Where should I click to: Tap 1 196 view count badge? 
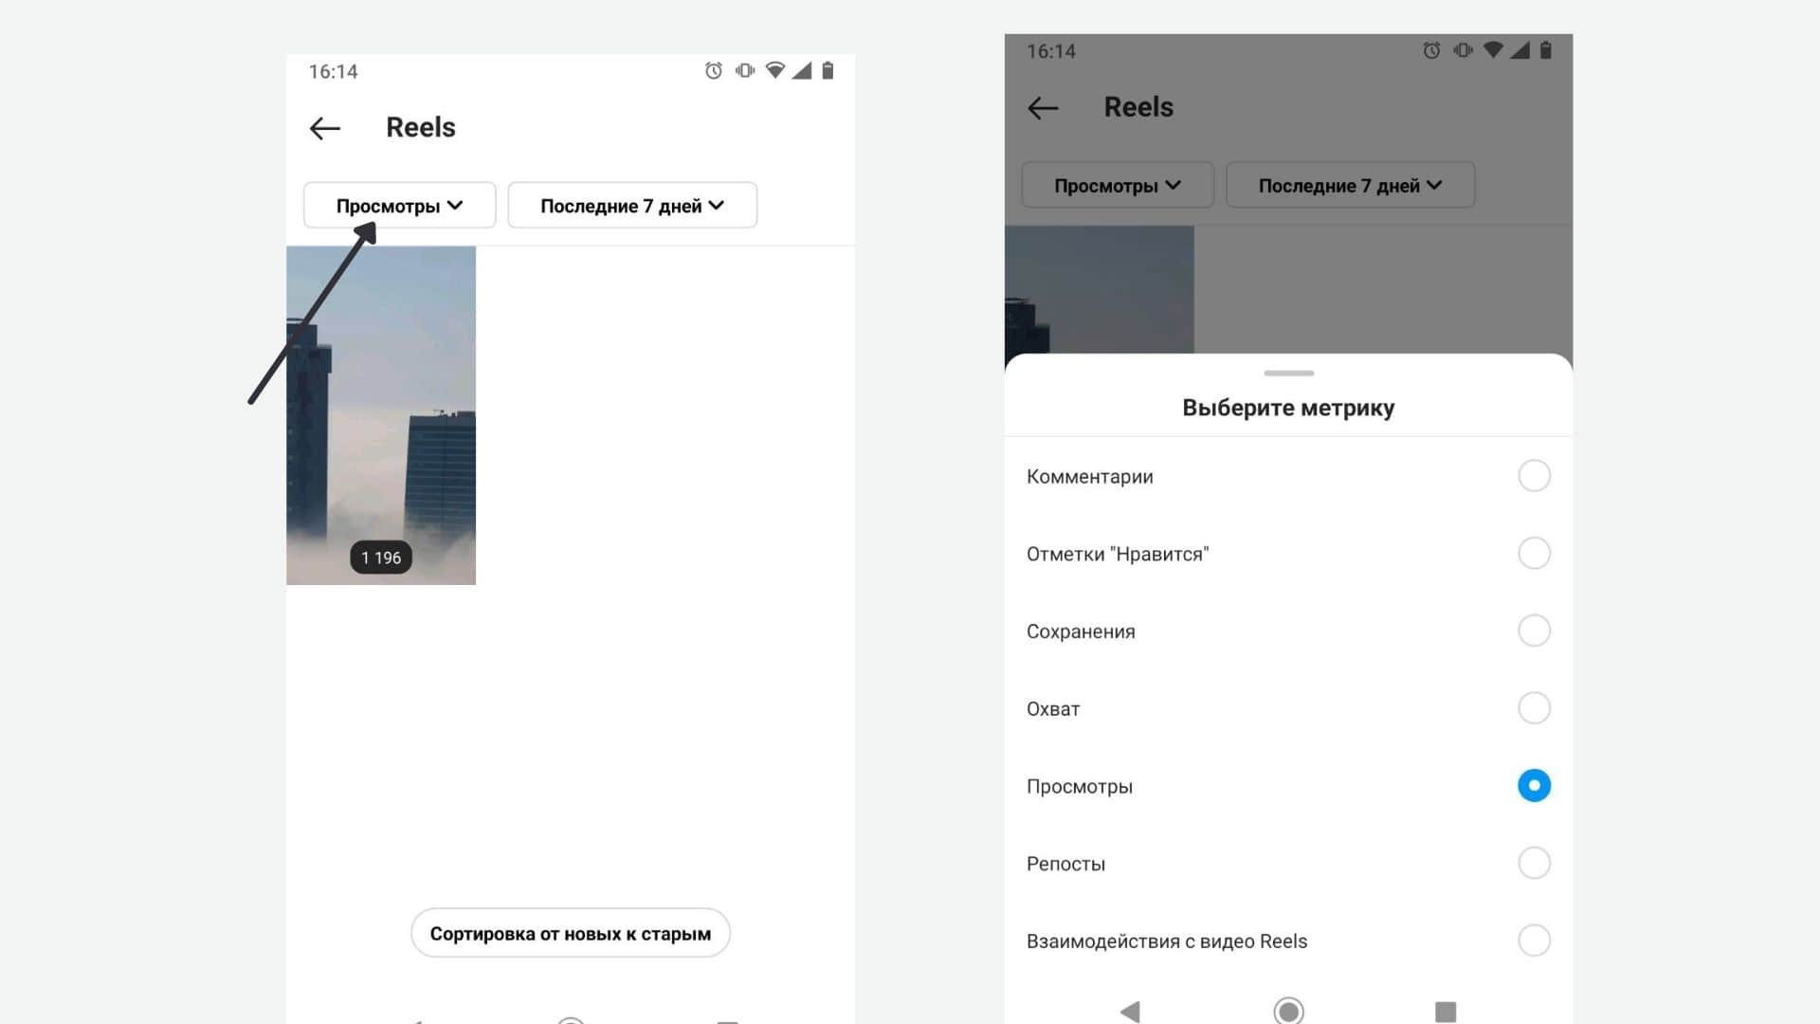(x=381, y=558)
